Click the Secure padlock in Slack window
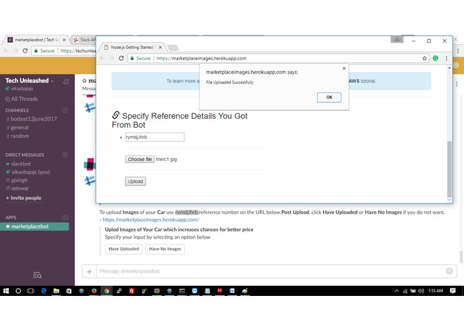Image resolution: width=464 pixels, height=330 pixels. click(36, 51)
